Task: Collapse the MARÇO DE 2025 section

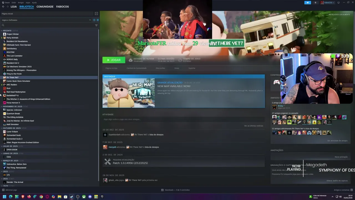Action: click(x=2, y=161)
